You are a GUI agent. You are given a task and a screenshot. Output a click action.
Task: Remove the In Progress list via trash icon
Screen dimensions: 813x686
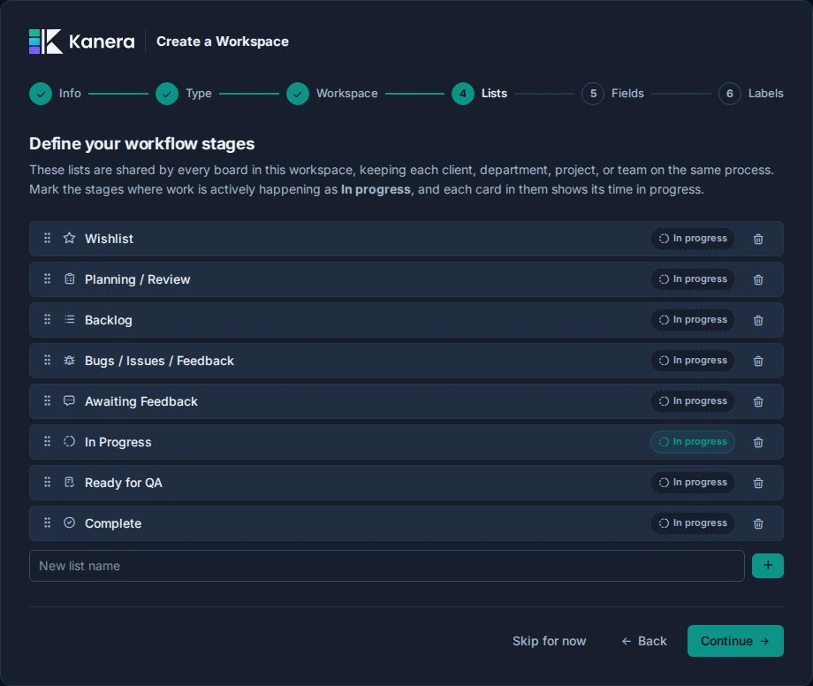[x=758, y=442]
